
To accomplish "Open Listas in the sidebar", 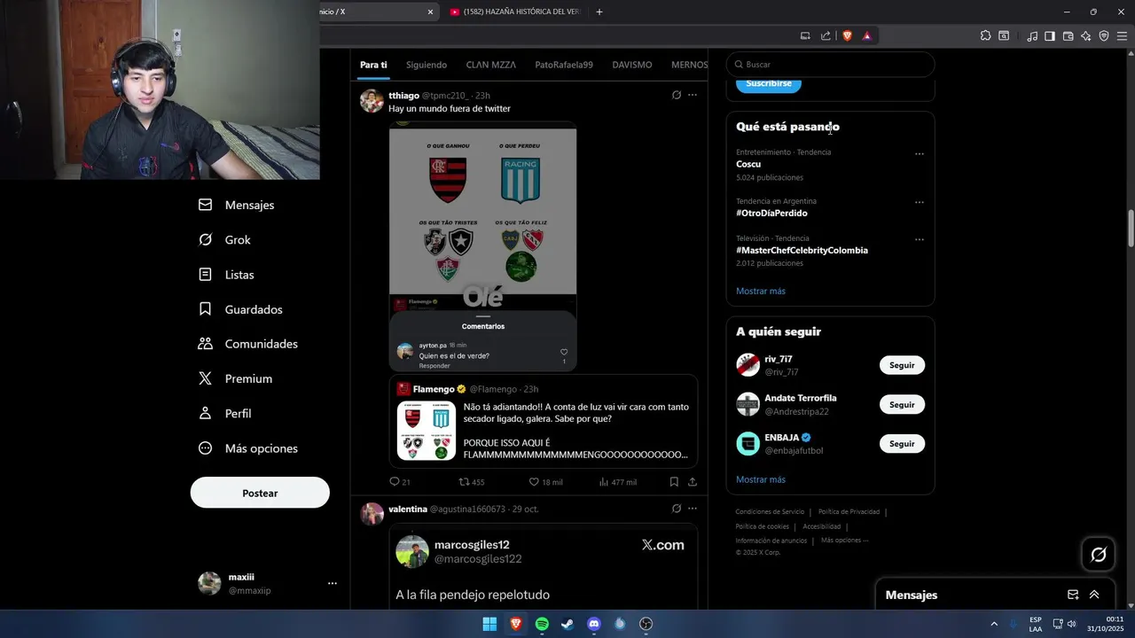I will (x=227, y=275).
